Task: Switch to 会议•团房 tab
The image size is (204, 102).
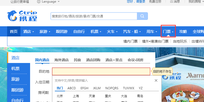Action: pyautogui.click(x=135, y=60)
